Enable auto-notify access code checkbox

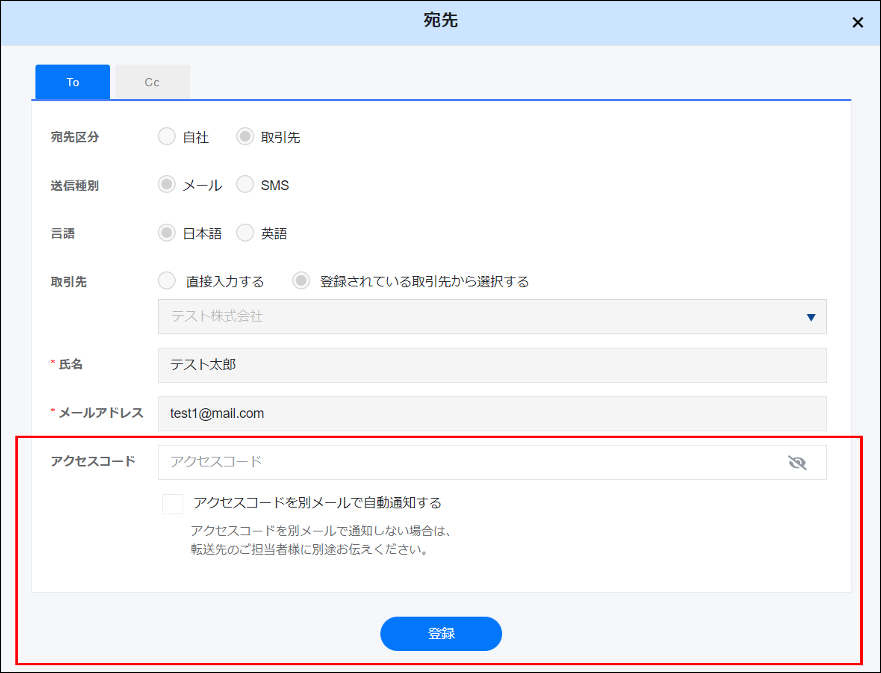173,504
